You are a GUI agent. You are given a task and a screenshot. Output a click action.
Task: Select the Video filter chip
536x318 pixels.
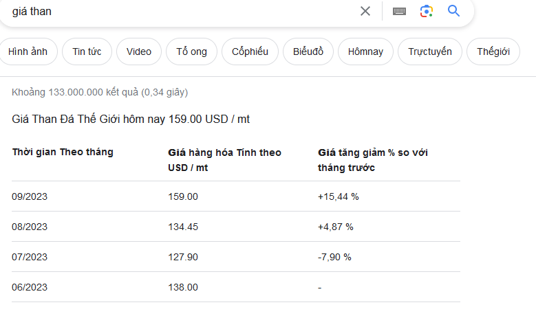tap(139, 52)
